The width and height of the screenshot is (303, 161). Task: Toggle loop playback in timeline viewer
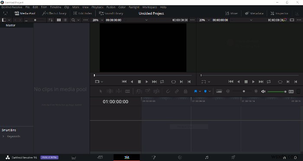tap(269, 82)
